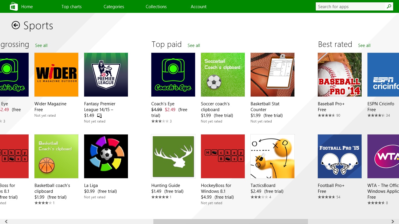The image size is (399, 224).
Task: Click the star rating under Baseball Pro+
Action: [326, 116]
